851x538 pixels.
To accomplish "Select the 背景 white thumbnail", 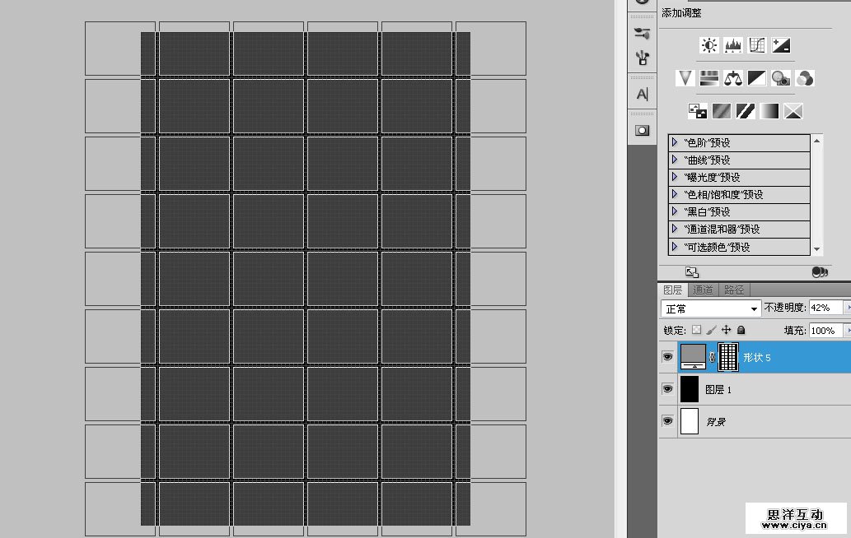I will 690,421.
